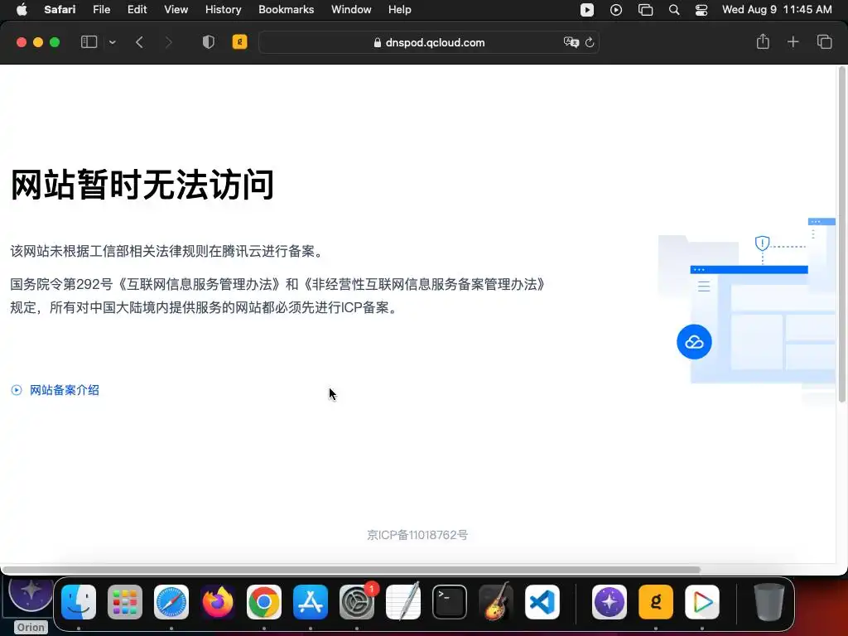Click the circled play menu bar icon
This screenshot has width=848, height=636.
[x=616, y=10]
